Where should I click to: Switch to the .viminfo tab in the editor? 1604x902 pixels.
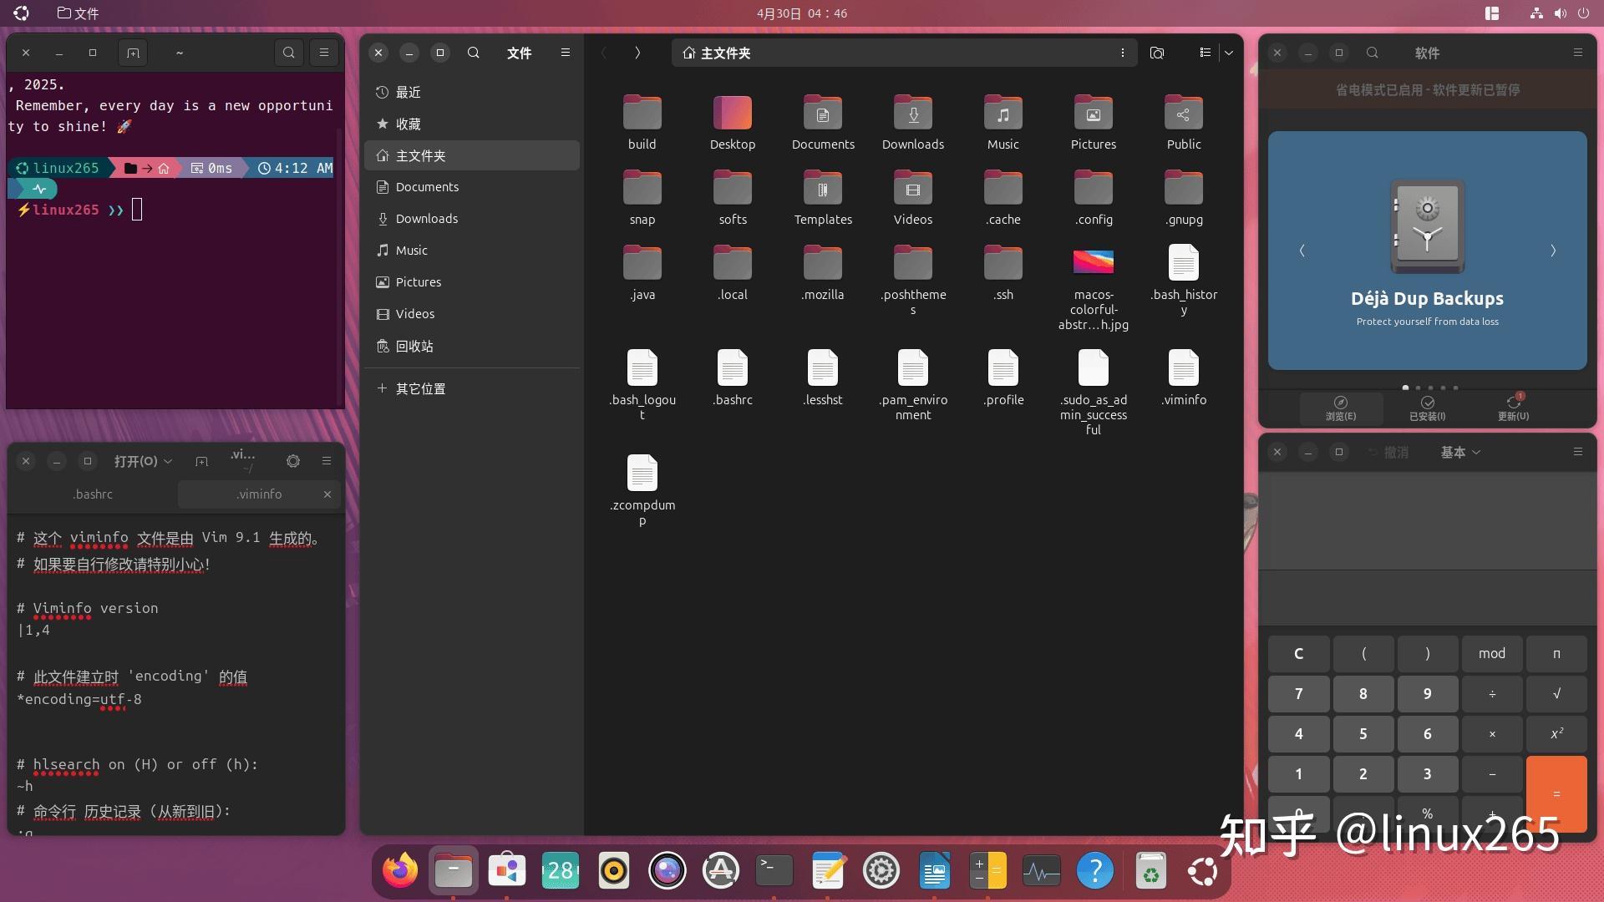tap(259, 494)
